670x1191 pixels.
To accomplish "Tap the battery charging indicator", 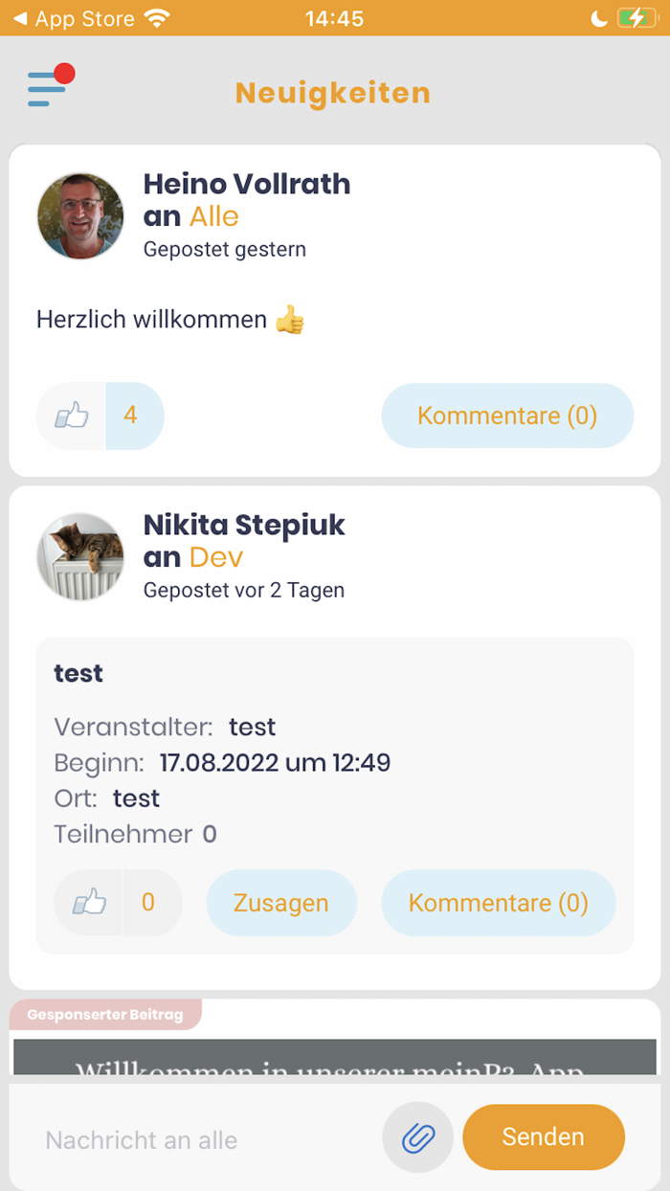I will [x=637, y=17].
